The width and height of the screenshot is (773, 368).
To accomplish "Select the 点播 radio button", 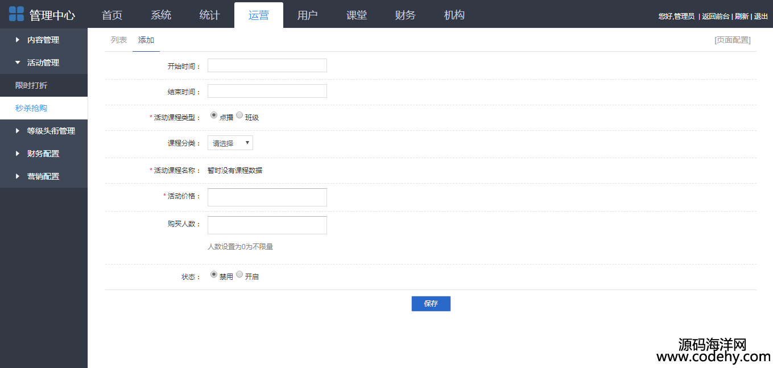I will coord(214,115).
